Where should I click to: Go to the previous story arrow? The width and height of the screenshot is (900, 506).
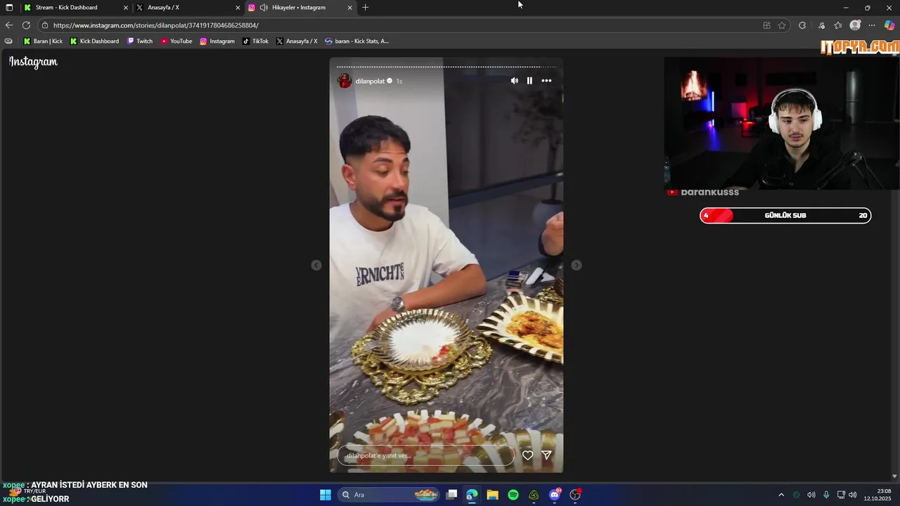pyautogui.click(x=316, y=265)
